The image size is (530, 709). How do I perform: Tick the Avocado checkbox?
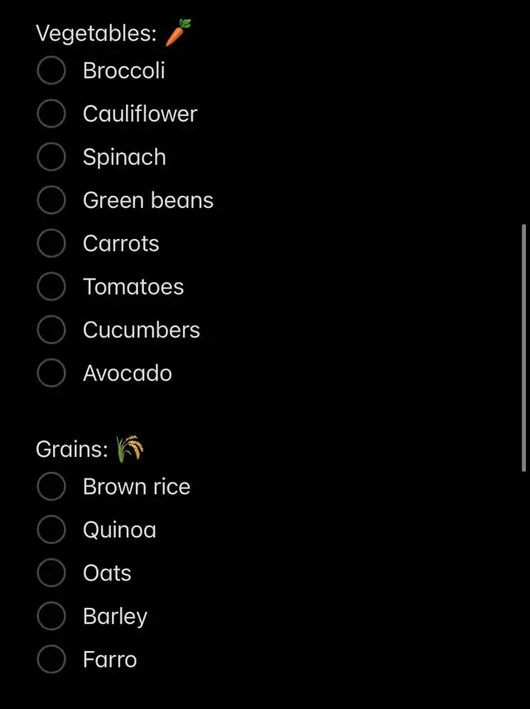pos(51,373)
